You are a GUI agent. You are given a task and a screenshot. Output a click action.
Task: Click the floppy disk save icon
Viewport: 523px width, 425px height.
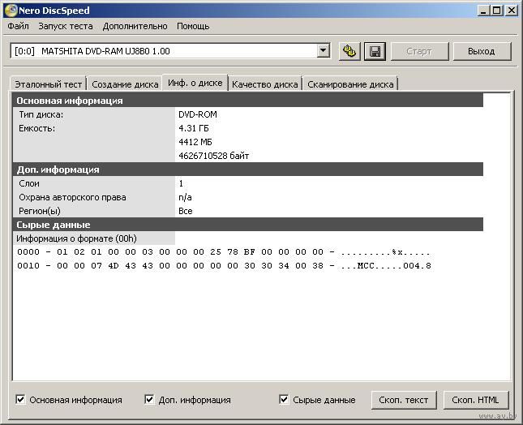coord(375,51)
